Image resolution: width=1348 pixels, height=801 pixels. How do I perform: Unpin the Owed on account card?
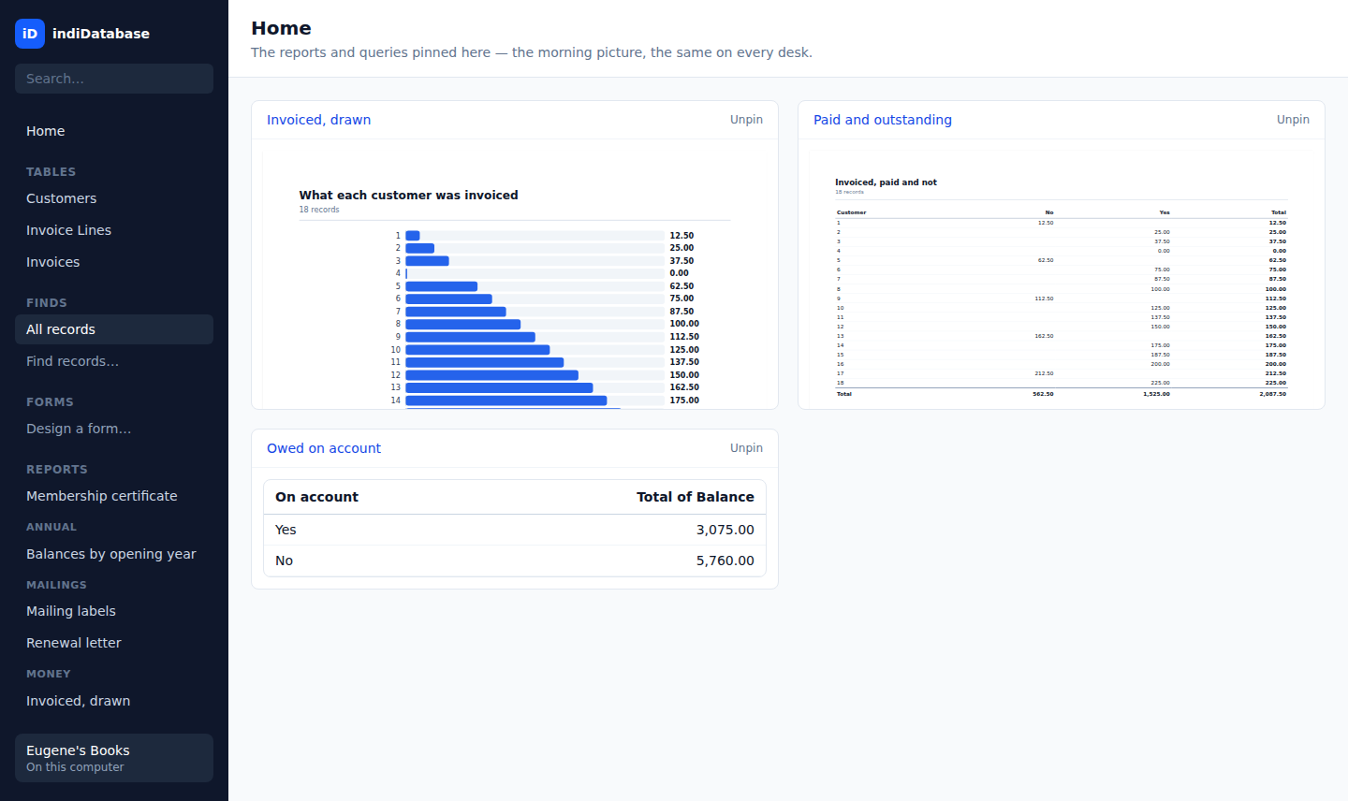click(x=746, y=448)
